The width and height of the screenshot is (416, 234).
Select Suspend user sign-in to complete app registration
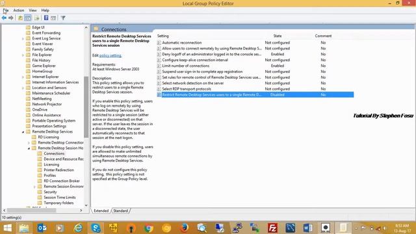[x=202, y=71]
